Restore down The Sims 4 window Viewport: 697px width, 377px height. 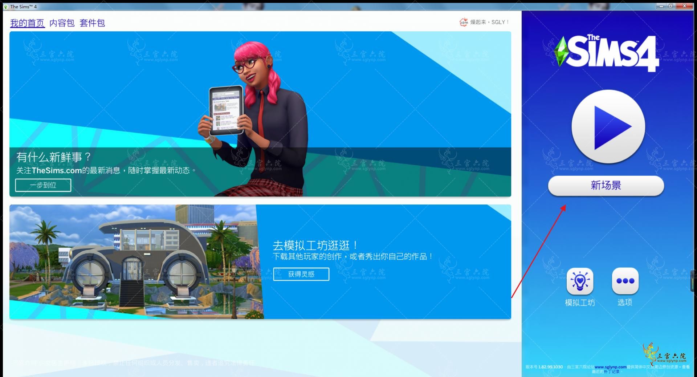tap(670, 6)
